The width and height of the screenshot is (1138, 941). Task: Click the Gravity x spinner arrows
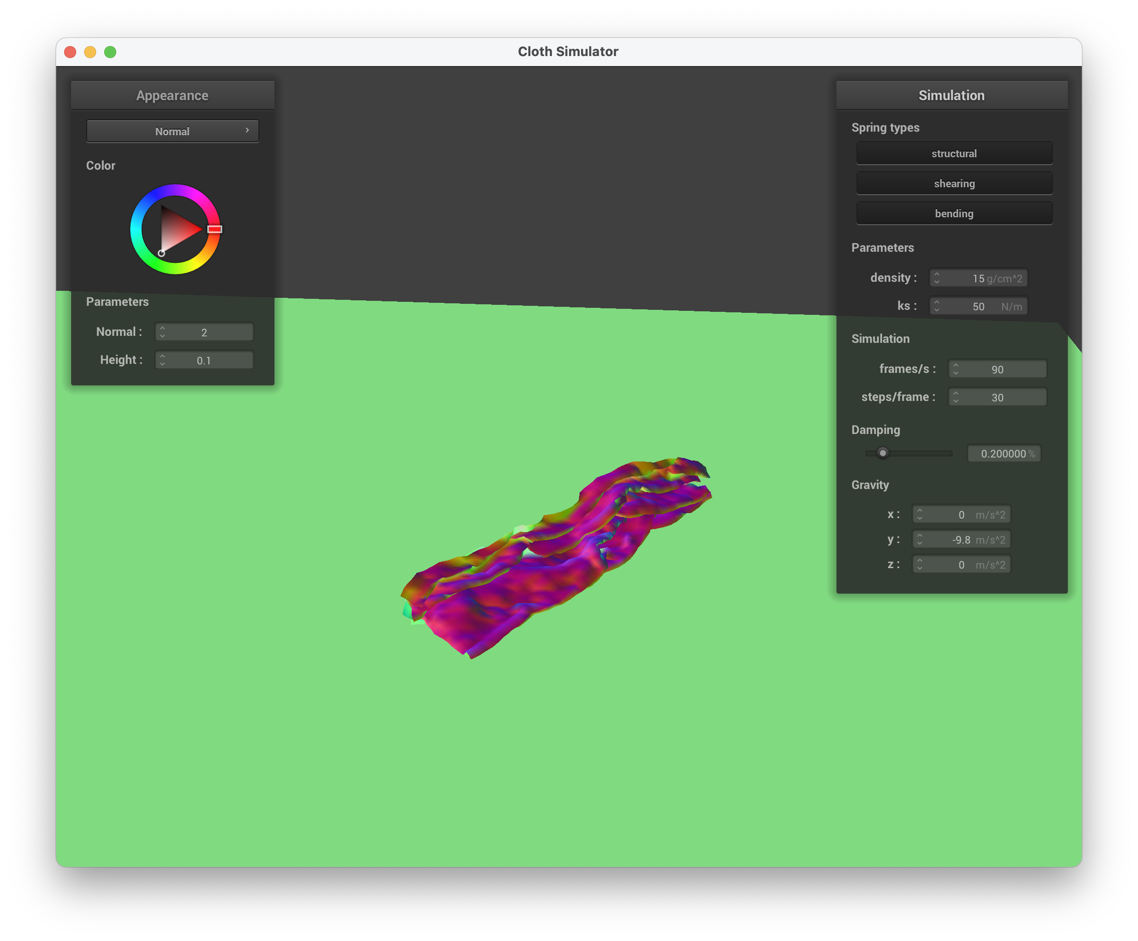(920, 514)
